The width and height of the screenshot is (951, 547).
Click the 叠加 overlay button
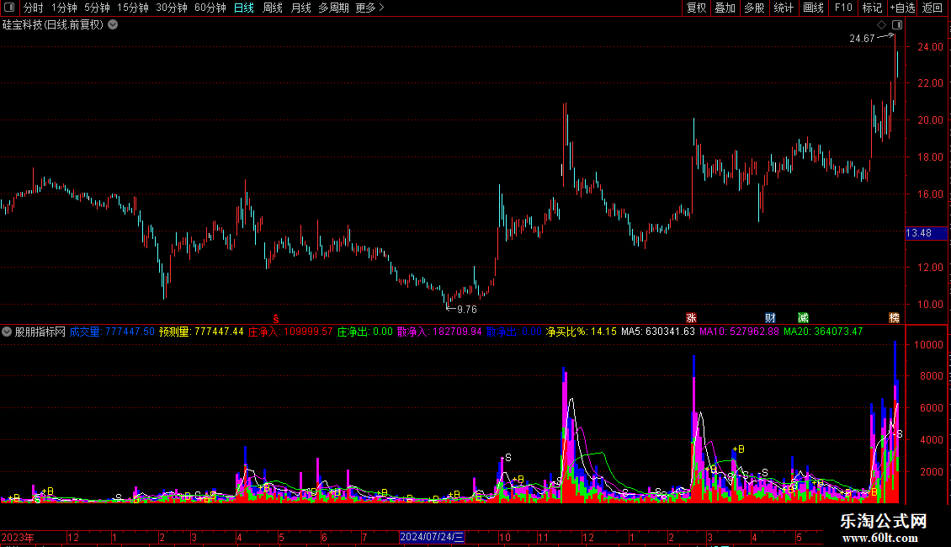tap(725, 8)
